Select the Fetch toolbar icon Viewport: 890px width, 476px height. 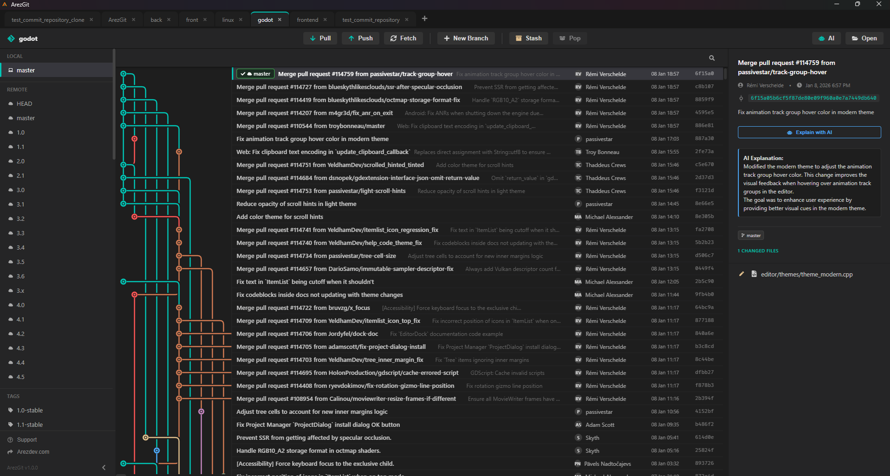[393, 38]
